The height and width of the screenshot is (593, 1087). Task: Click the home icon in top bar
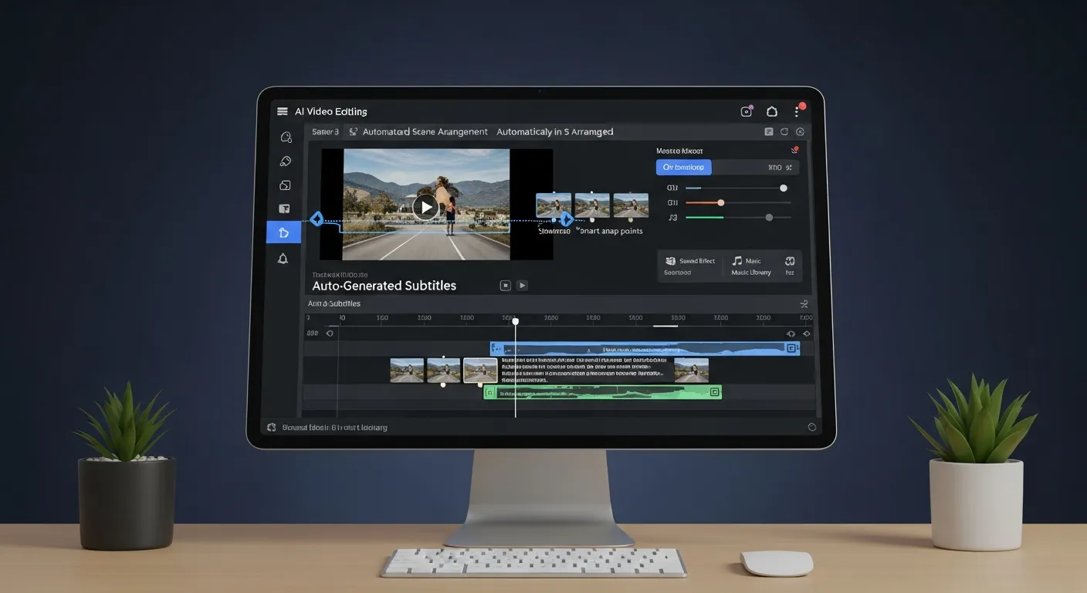point(771,111)
